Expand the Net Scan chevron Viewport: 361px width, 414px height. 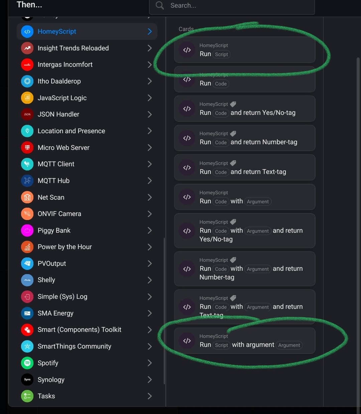click(x=149, y=197)
